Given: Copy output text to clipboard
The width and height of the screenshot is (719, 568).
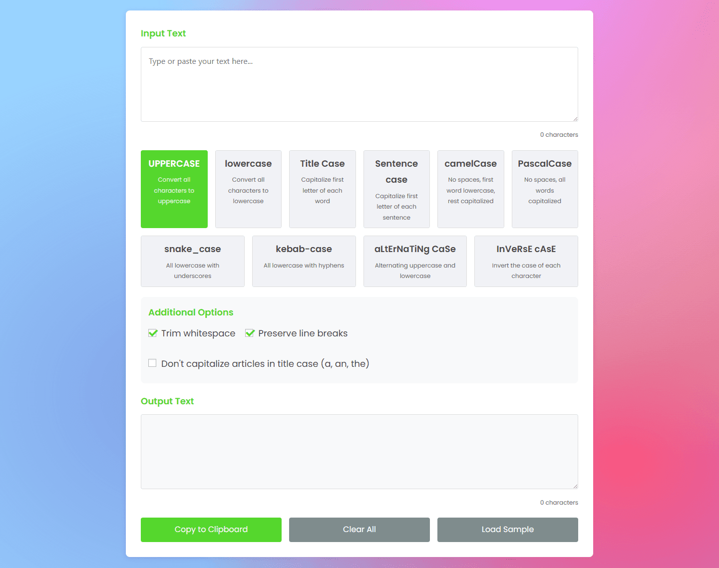Looking at the screenshot, I should 211,530.
